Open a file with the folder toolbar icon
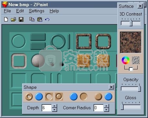This screenshot has height=118, width=148. pos(14,19)
